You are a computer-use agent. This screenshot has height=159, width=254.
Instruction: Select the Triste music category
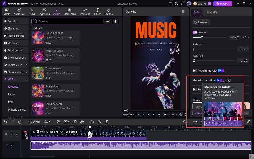10,102
